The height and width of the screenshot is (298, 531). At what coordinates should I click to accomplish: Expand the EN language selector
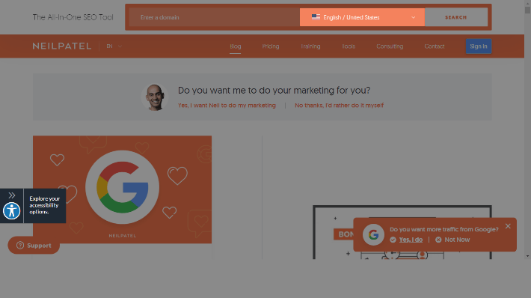tap(114, 46)
